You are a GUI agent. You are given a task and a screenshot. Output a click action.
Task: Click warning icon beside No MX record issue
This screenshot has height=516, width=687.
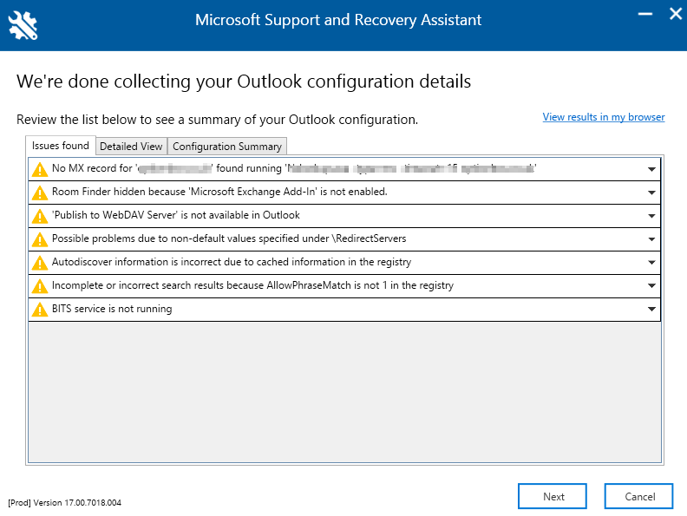pos(40,169)
